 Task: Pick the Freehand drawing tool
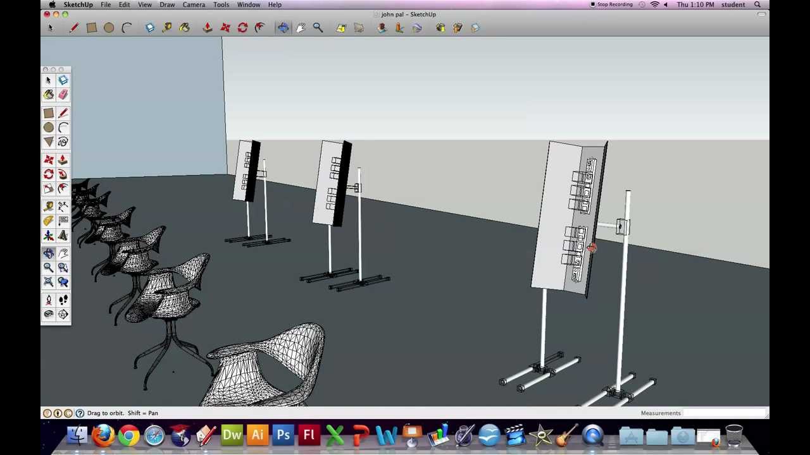pyautogui.click(x=63, y=142)
